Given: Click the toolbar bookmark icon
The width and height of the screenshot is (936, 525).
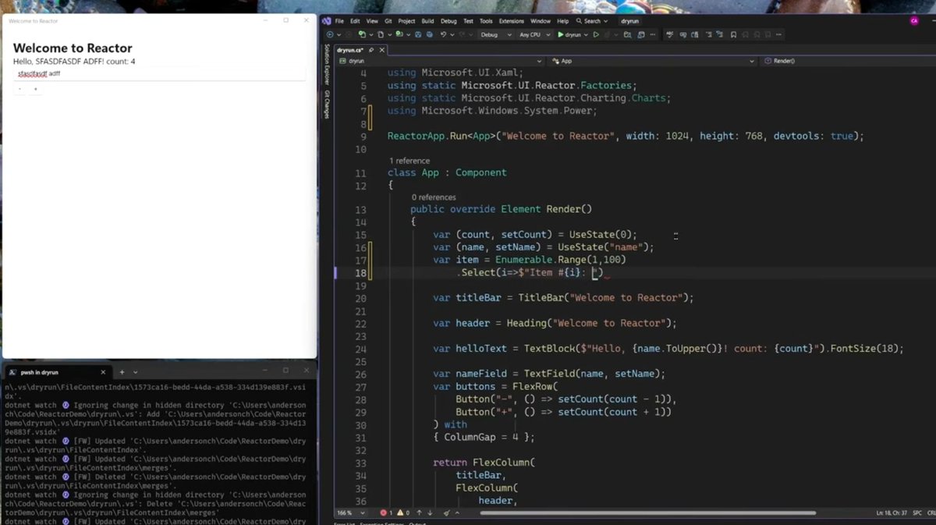Looking at the screenshot, I should click(x=733, y=35).
